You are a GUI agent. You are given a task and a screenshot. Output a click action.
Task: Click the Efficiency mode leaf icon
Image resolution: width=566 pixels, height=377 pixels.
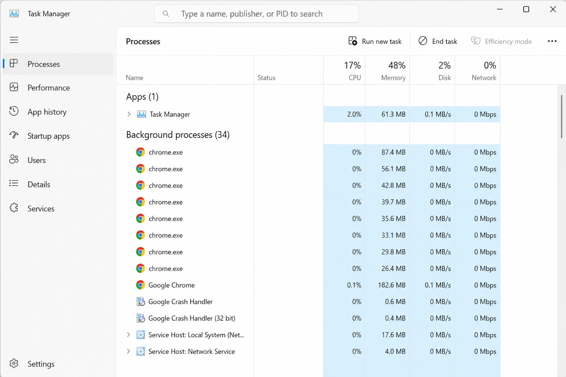(476, 41)
